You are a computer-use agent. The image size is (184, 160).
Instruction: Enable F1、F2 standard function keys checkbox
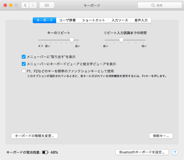click(24, 71)
